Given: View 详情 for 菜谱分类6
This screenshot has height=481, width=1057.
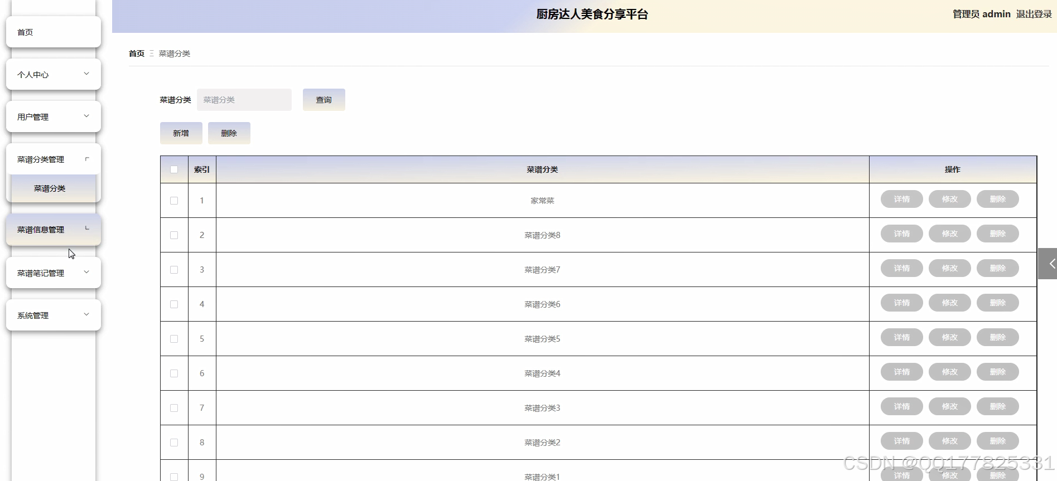Looking at the screenshot, I should click(902, 303).
